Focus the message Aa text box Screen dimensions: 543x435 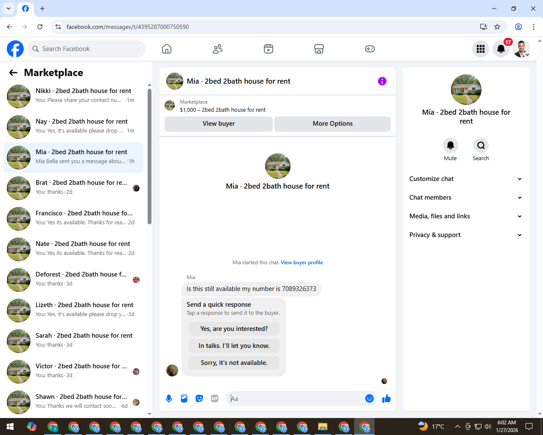(x=296, y=398)
